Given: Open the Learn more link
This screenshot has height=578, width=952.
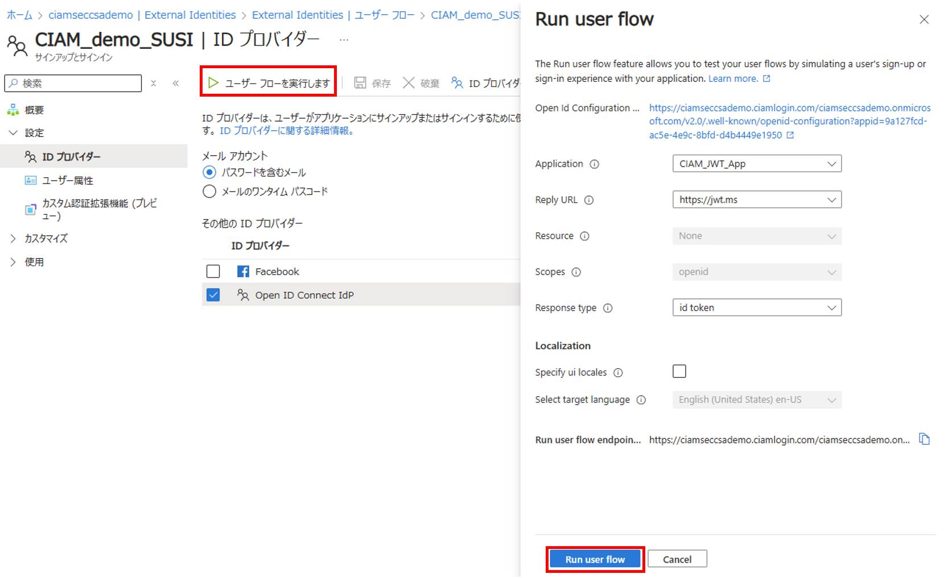Looking at the screenshot, I should pyautogui.click(x=733, y=78).
